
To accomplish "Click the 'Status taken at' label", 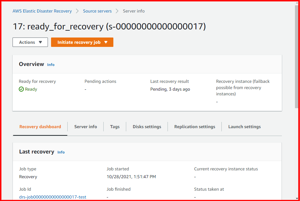I will pyautogui.click(x=209, y=189).
